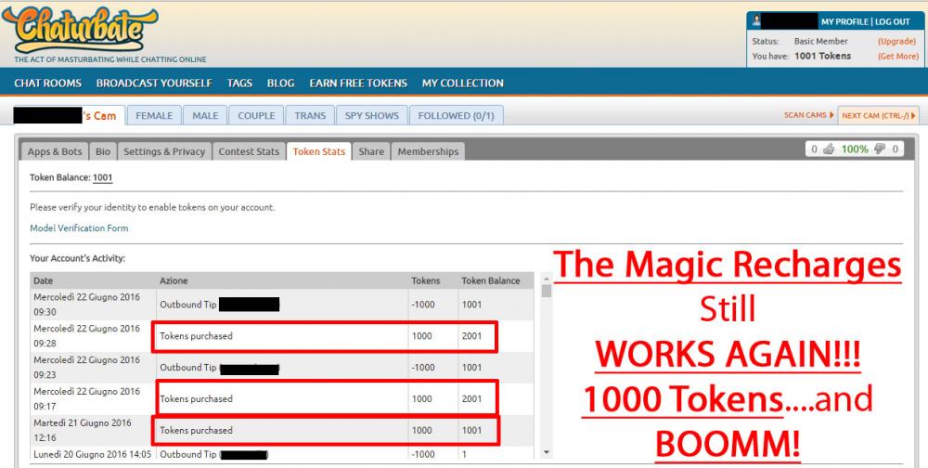Click the Next Cam button

pyautogui.click(x=878, y=115)
